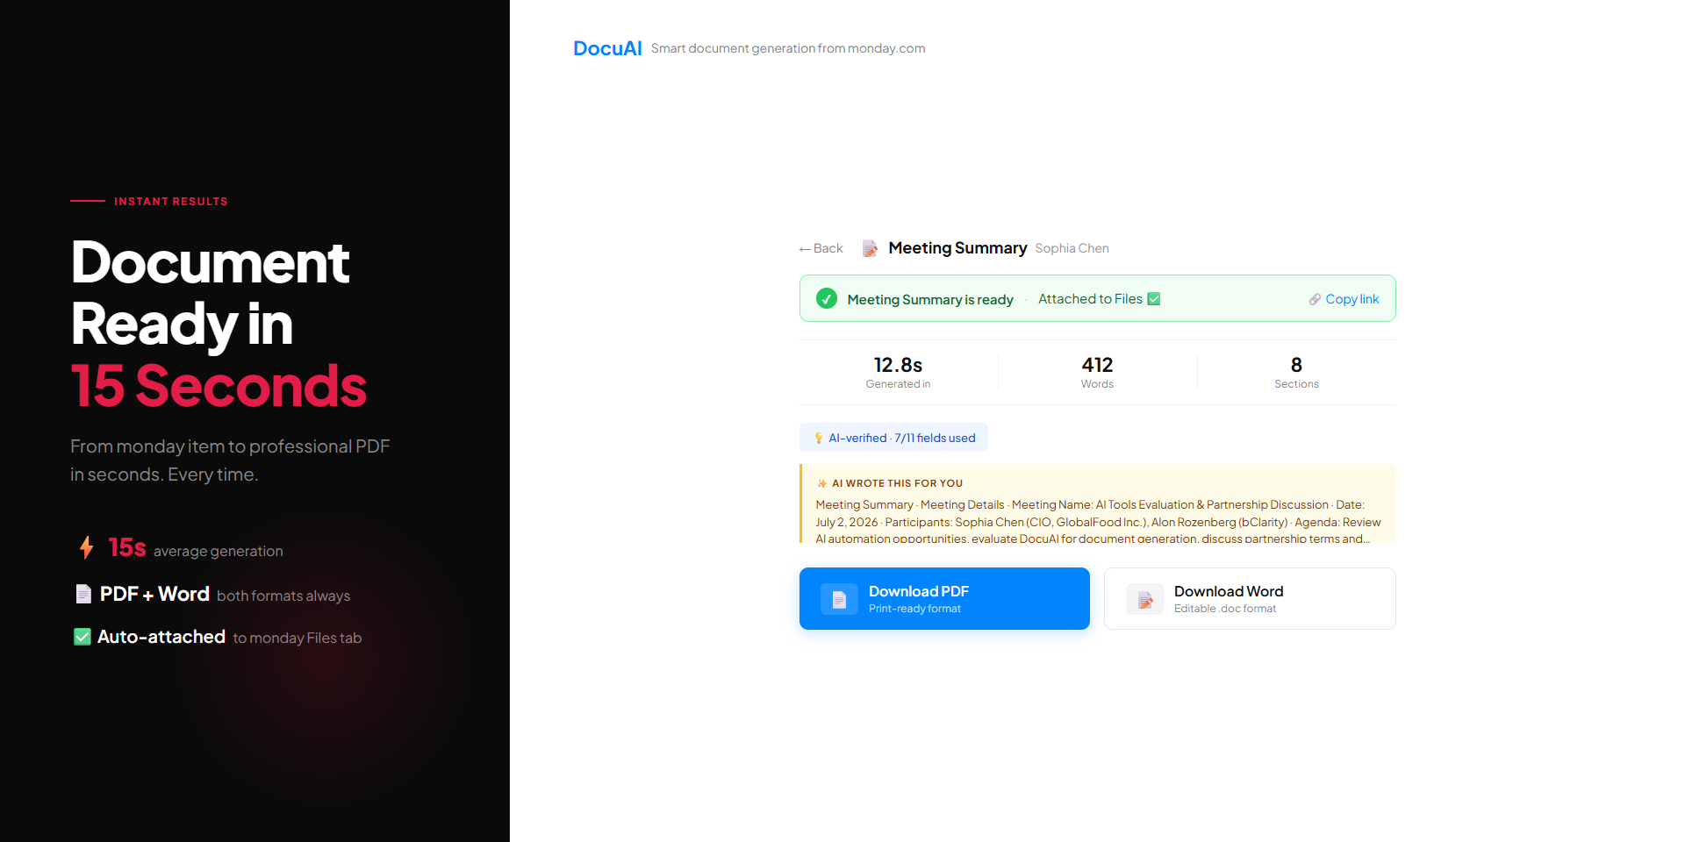Click the document icon beside PDF + Word
Screen dimensions: 1685x842
click(x=83, y=594)
